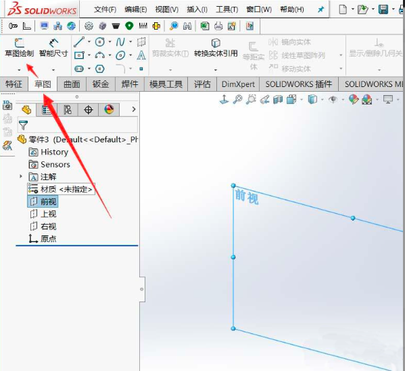405x371 pixels.
Task: Click the Section View icon in view toolbar
Action: pyautogui.click(x=278, y=99)
